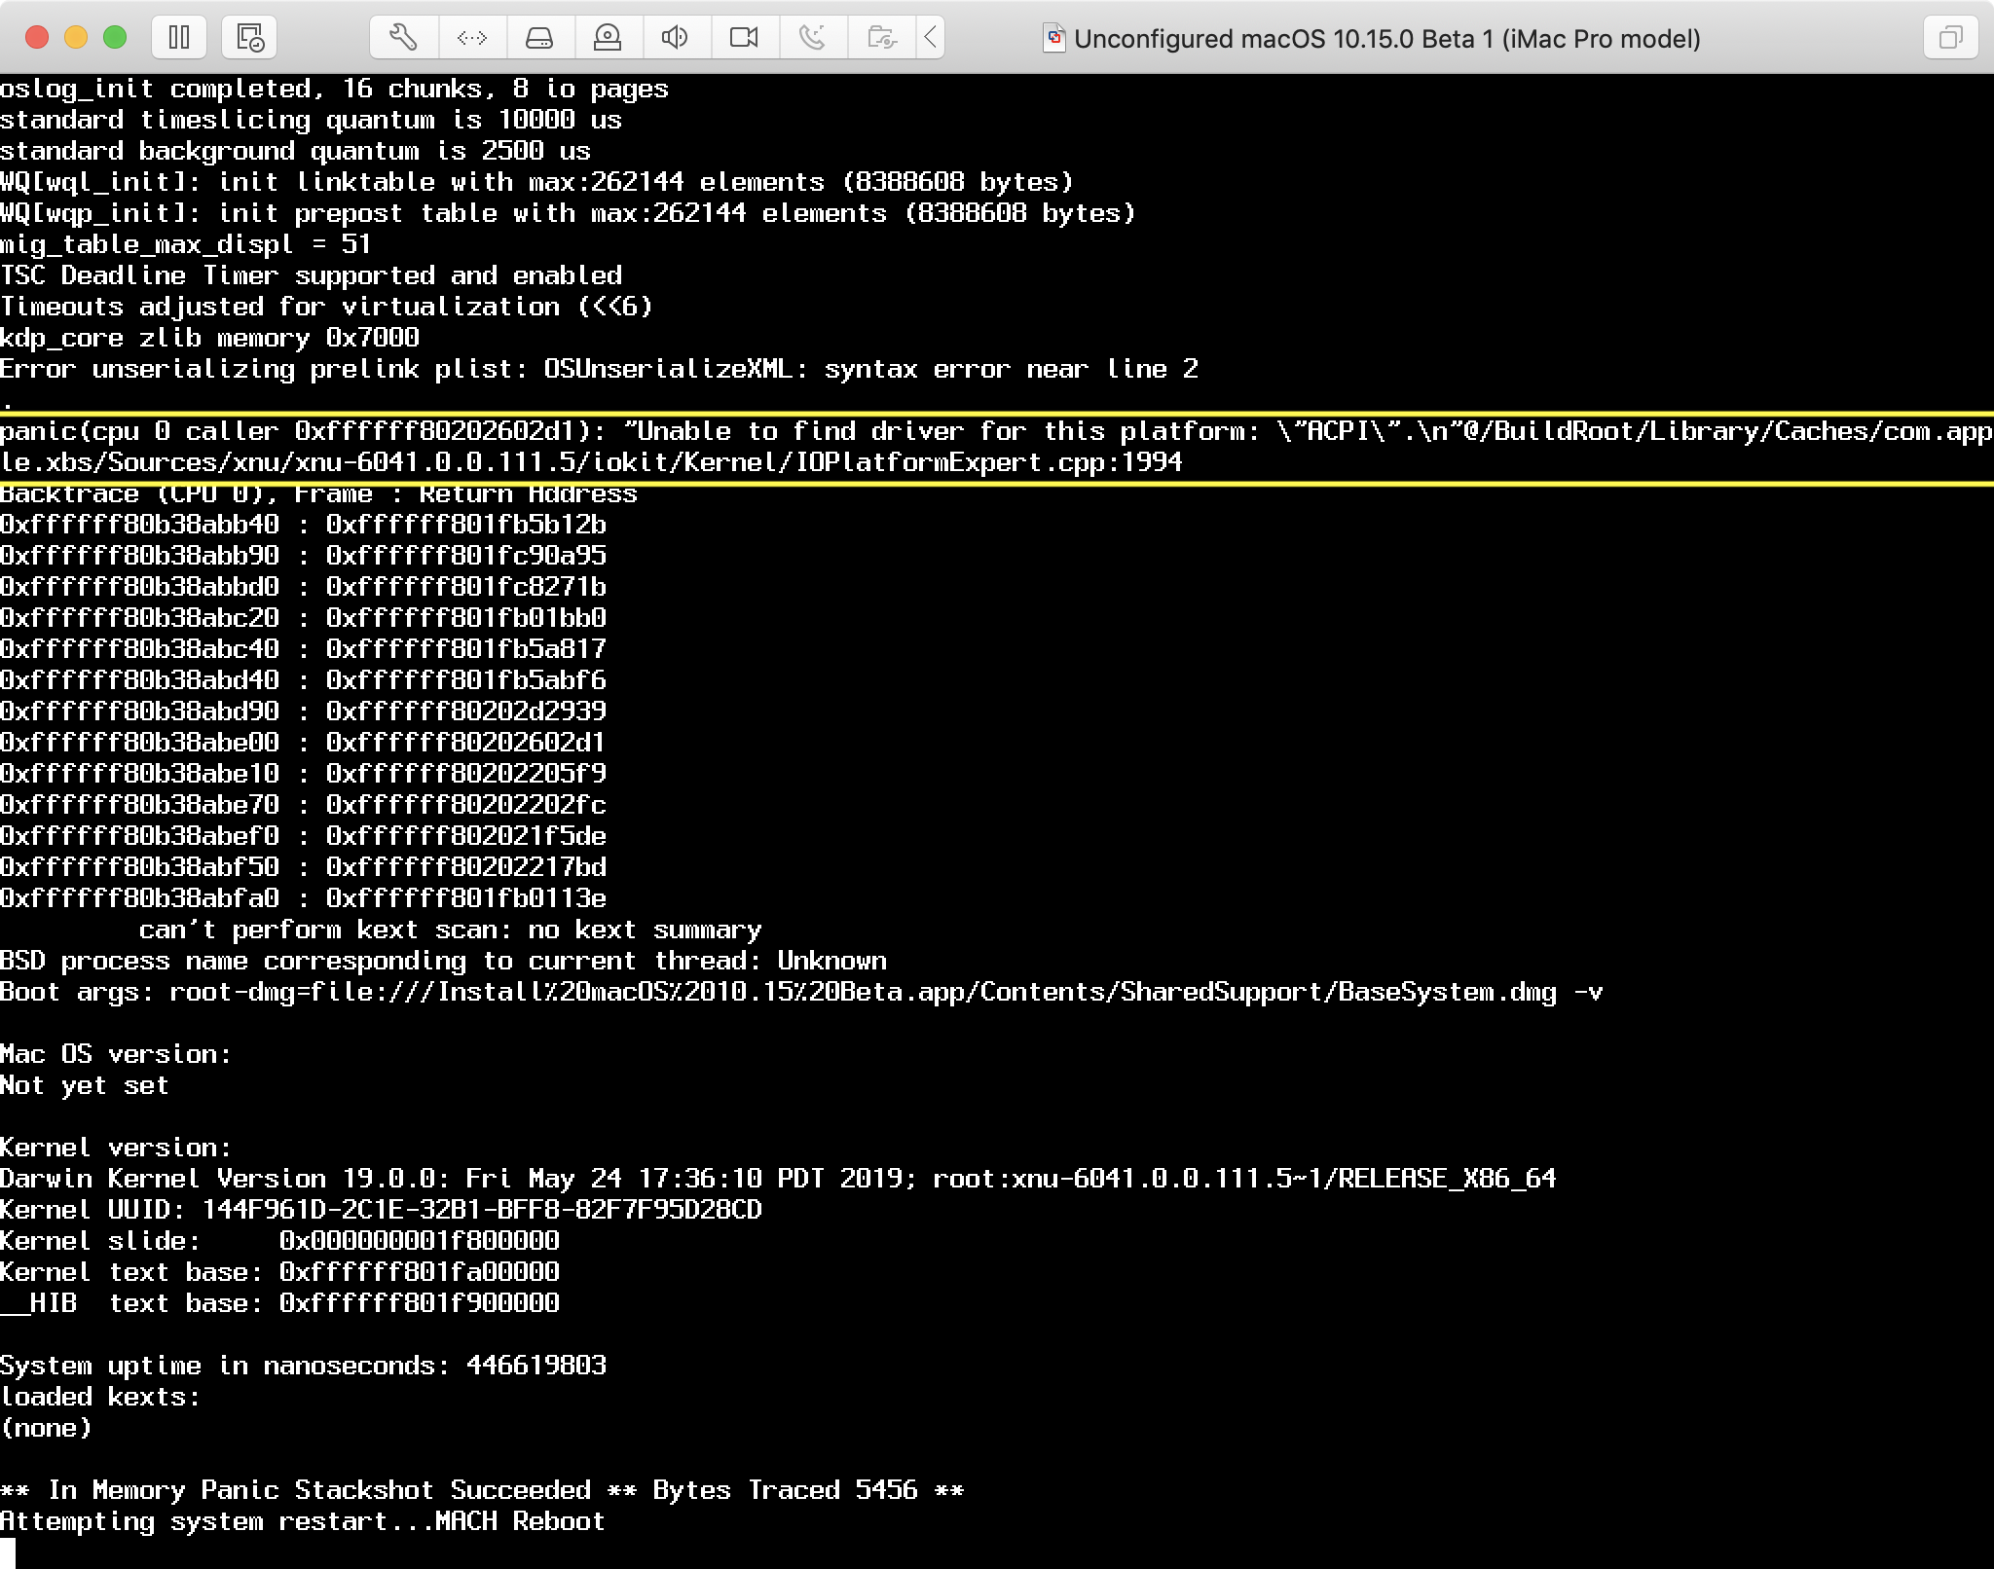
Task: Click the network adapter arrows icon
Action: (x=472, y=38)
